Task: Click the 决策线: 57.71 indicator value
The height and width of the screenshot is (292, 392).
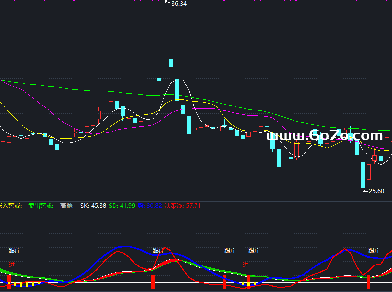Action: click(x=183, y=206)
